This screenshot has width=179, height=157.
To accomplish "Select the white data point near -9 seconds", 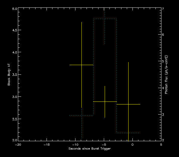I will [x=81, y=65].
